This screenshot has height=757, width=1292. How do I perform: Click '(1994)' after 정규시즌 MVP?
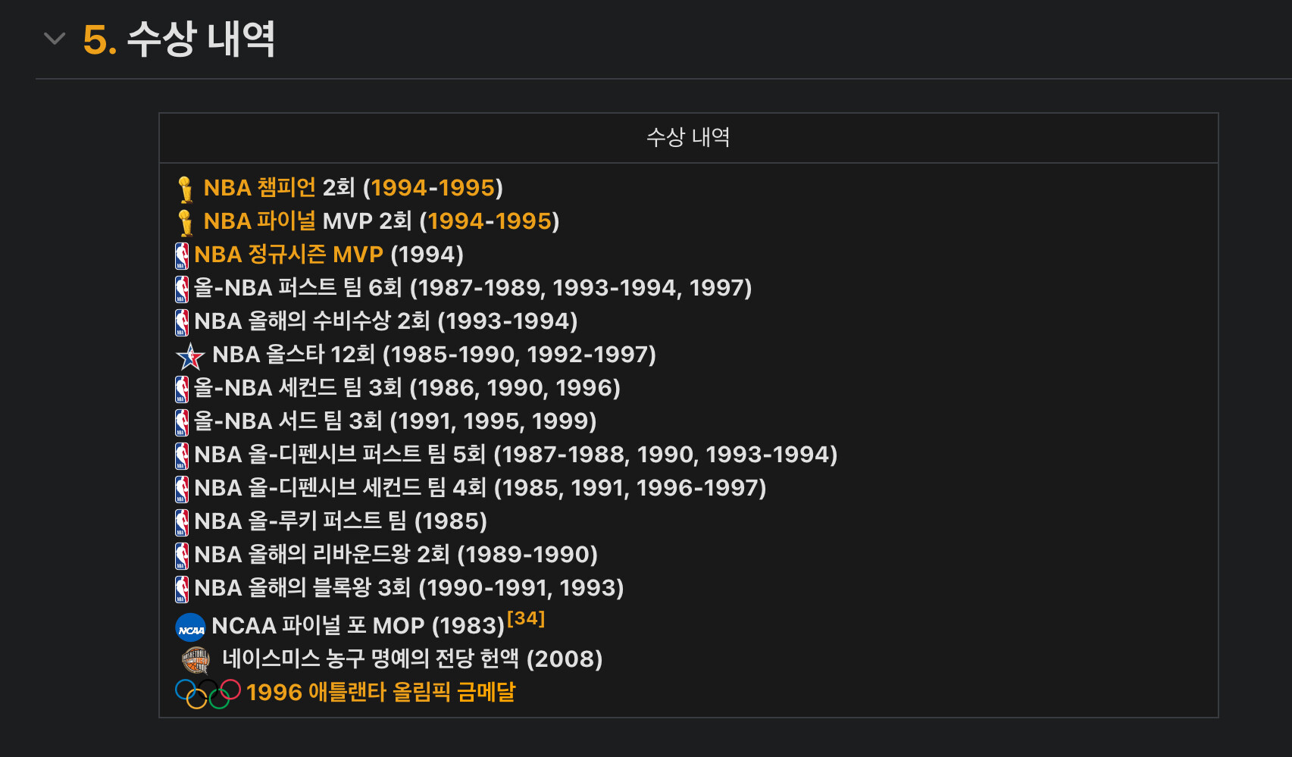pos(427,254)
